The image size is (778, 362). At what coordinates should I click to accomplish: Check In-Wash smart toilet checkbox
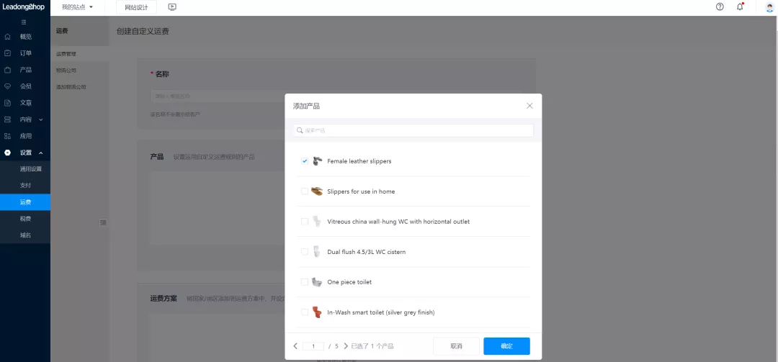[x=305, y=312]
